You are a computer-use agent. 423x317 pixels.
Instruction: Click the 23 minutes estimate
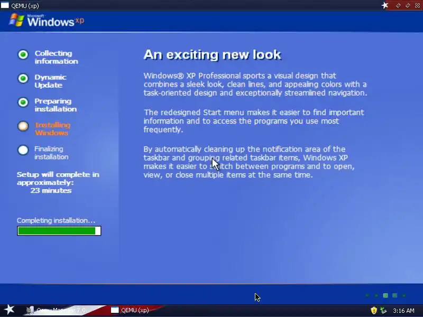(x=51, y=190)
